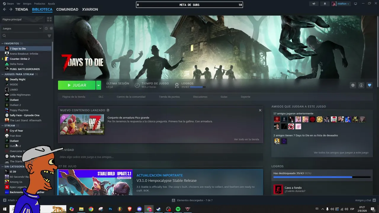The height and width of the screenshot is (213, 379).
Task: Open the Ayuda menu
Action: pos(51,4)
